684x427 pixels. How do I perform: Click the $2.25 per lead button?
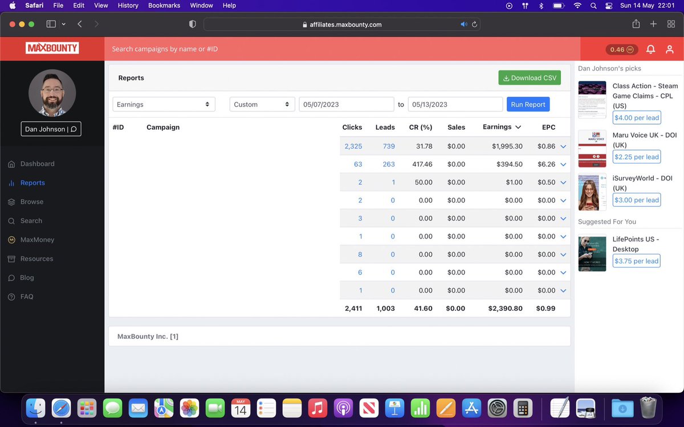click(x=637, y=157)
